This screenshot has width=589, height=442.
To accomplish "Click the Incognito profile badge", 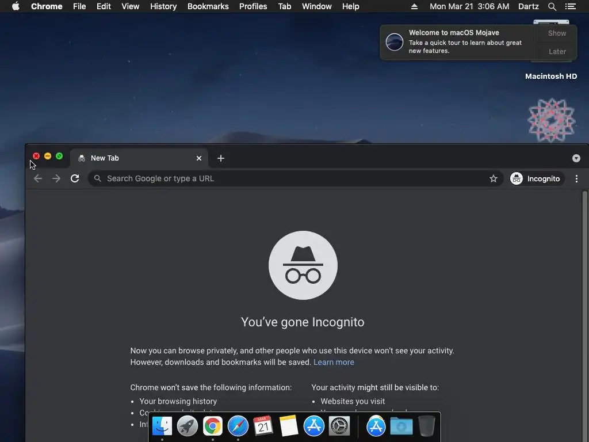I will [x=537, y=178].
